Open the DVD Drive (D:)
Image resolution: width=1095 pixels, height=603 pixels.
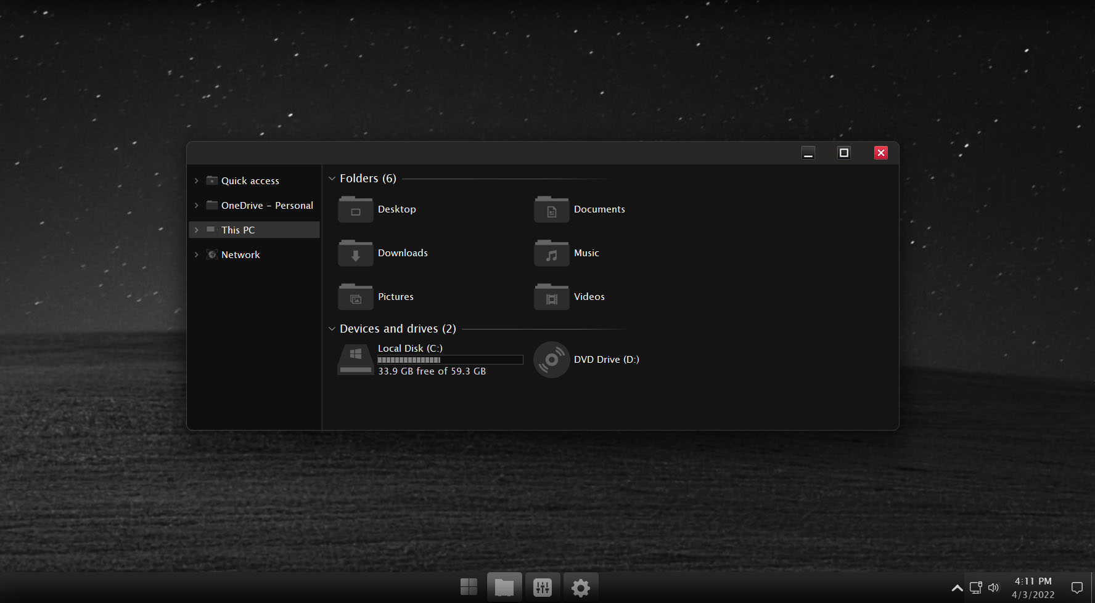tap(586, 359)
